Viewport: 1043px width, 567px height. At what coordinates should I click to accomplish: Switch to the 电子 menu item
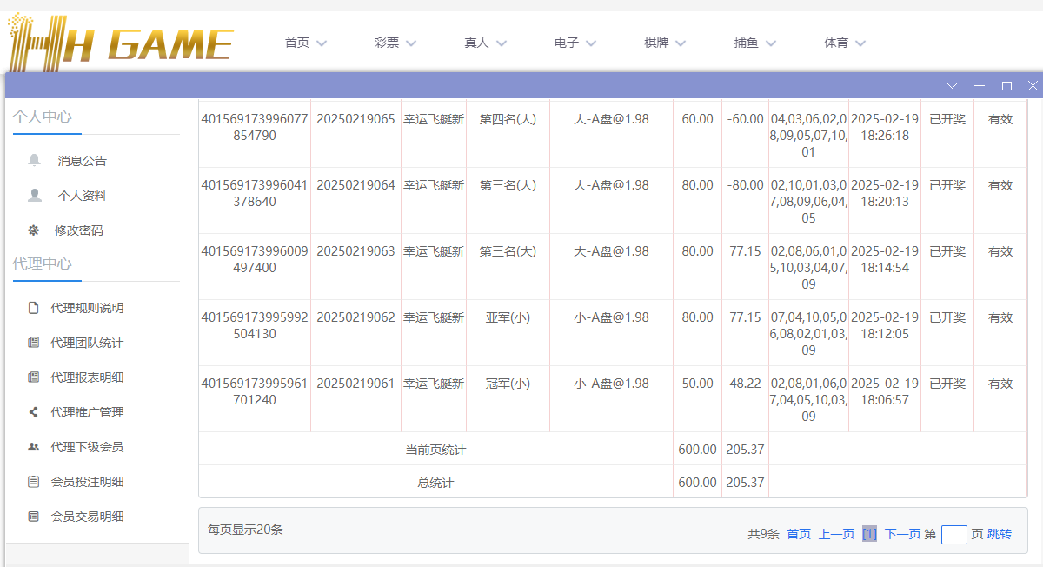[574, 42]
